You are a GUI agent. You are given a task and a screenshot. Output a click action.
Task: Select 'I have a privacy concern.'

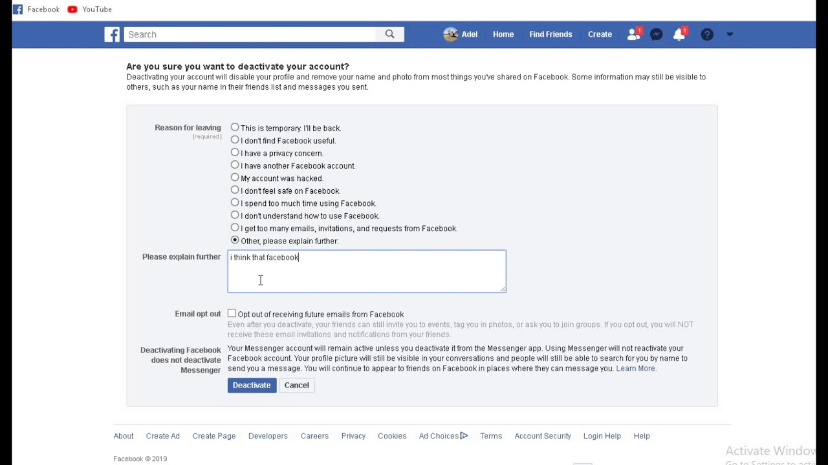click(235, 152)
